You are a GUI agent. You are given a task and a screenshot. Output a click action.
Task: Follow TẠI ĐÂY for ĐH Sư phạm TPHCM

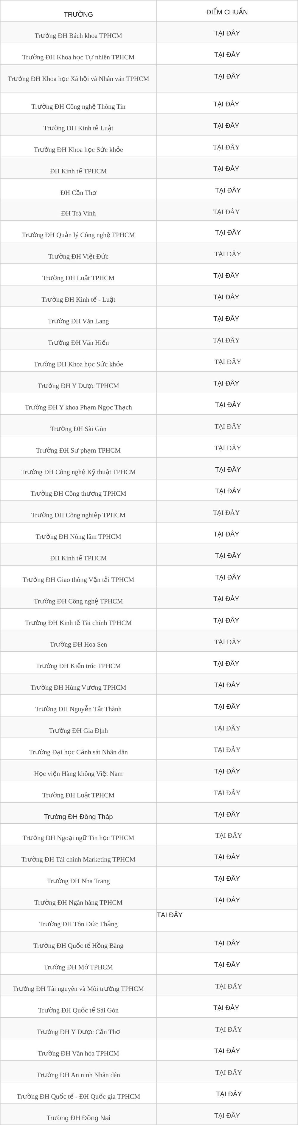tap(228, 448)
